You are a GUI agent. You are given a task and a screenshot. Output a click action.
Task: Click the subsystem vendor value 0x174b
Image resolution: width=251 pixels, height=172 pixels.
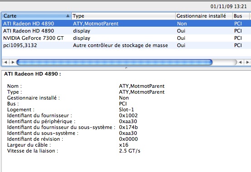tap(128, 127)
